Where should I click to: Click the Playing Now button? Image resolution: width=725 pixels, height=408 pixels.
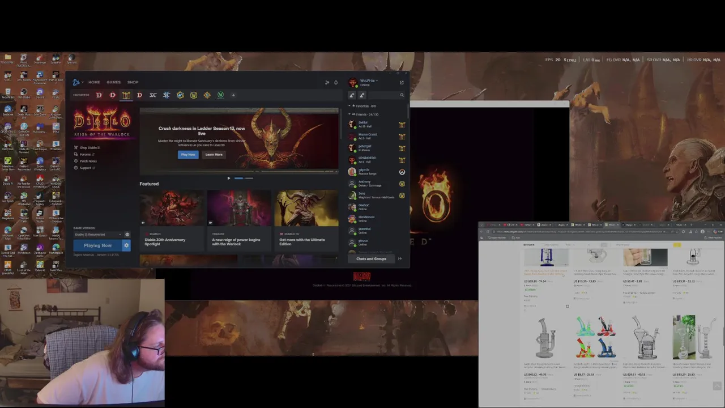(x=97, y=245)
